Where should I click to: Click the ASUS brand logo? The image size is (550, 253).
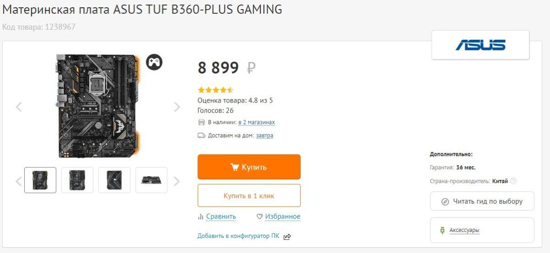[480, 45]
